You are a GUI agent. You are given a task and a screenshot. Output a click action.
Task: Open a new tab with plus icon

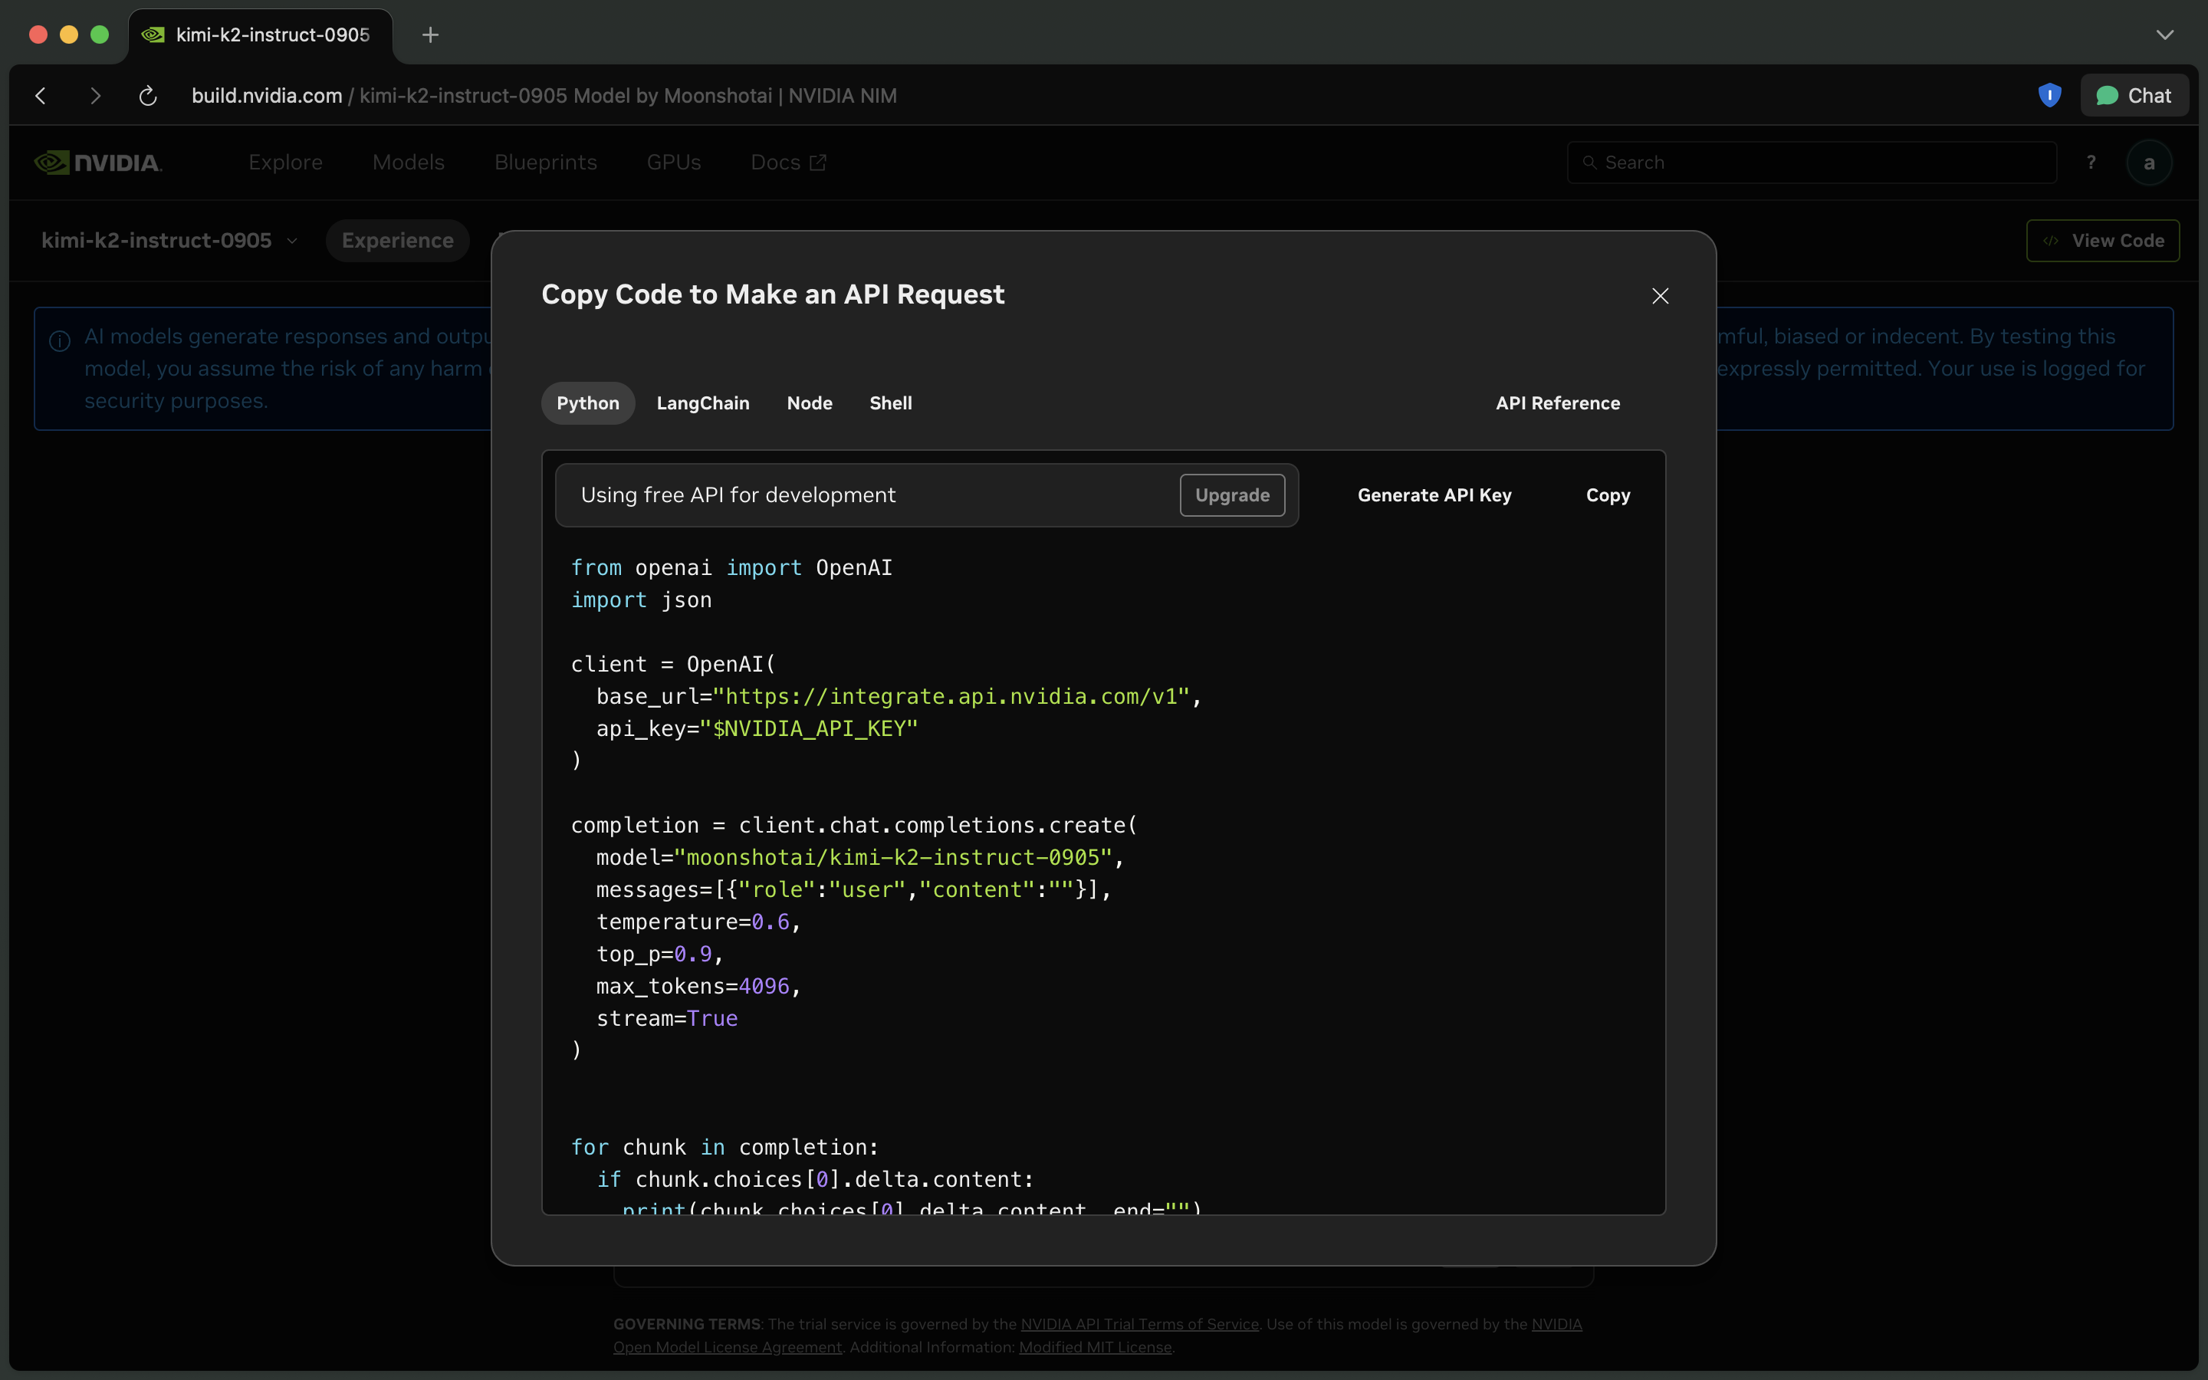click(x=431, y=34)
